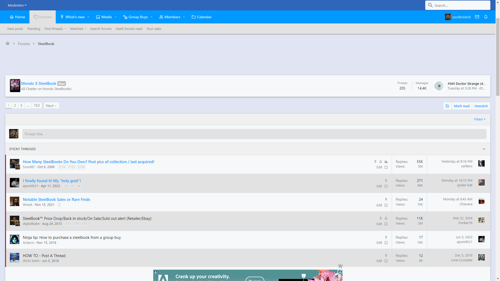Click the sticky pin icon on How Many SteelBooks thread
500x281 pixels.
coord(375,162)
